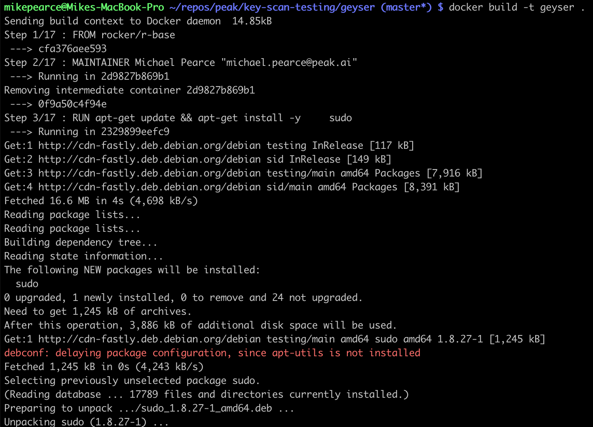This screenshot has height=427, width=593.
Task: Click the Selecting previously unselected package sudo line
Action: click(132, 381)
